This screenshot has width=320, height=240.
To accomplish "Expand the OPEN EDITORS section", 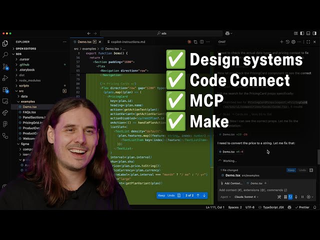I will click(25, 48).
